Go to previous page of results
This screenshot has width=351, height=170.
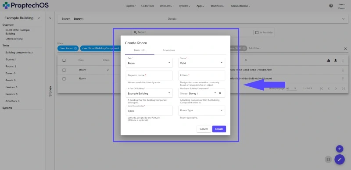[x=329, y=89]
